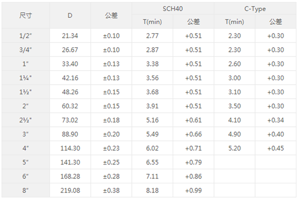The width and height of the screenshot is (298, 200).
Task: Select the 8.18 SCH40 thickness cell
Action: tap(152, 190)
